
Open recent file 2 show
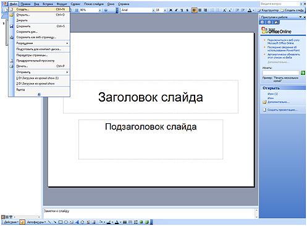tap(39, 84)
